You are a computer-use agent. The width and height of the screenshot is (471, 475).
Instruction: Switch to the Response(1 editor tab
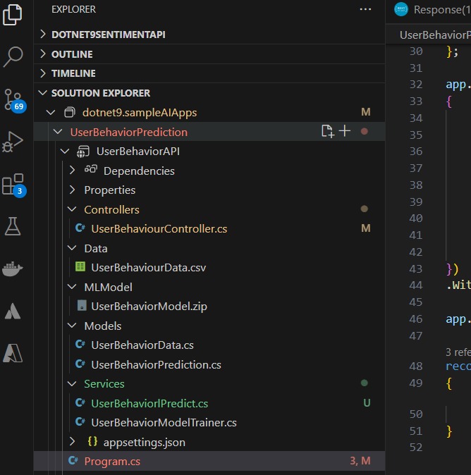(x=433, y=10)
